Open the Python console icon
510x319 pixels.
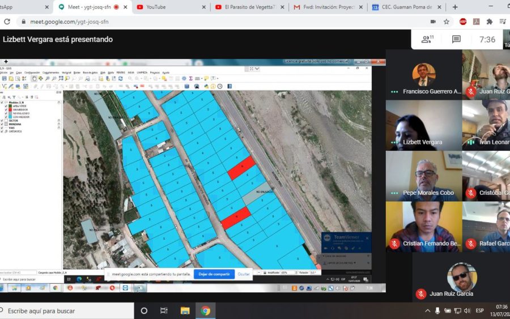coord(206,86)
